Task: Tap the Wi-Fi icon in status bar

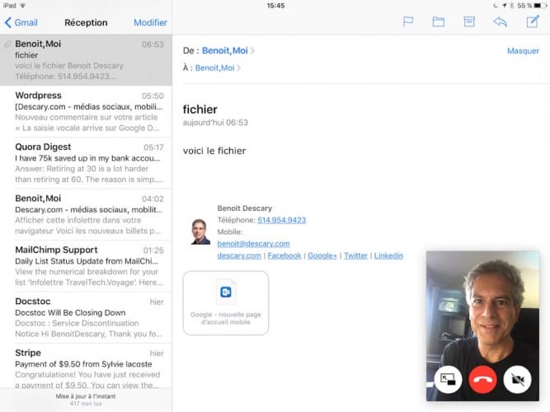Action: (x=23, y=6)
